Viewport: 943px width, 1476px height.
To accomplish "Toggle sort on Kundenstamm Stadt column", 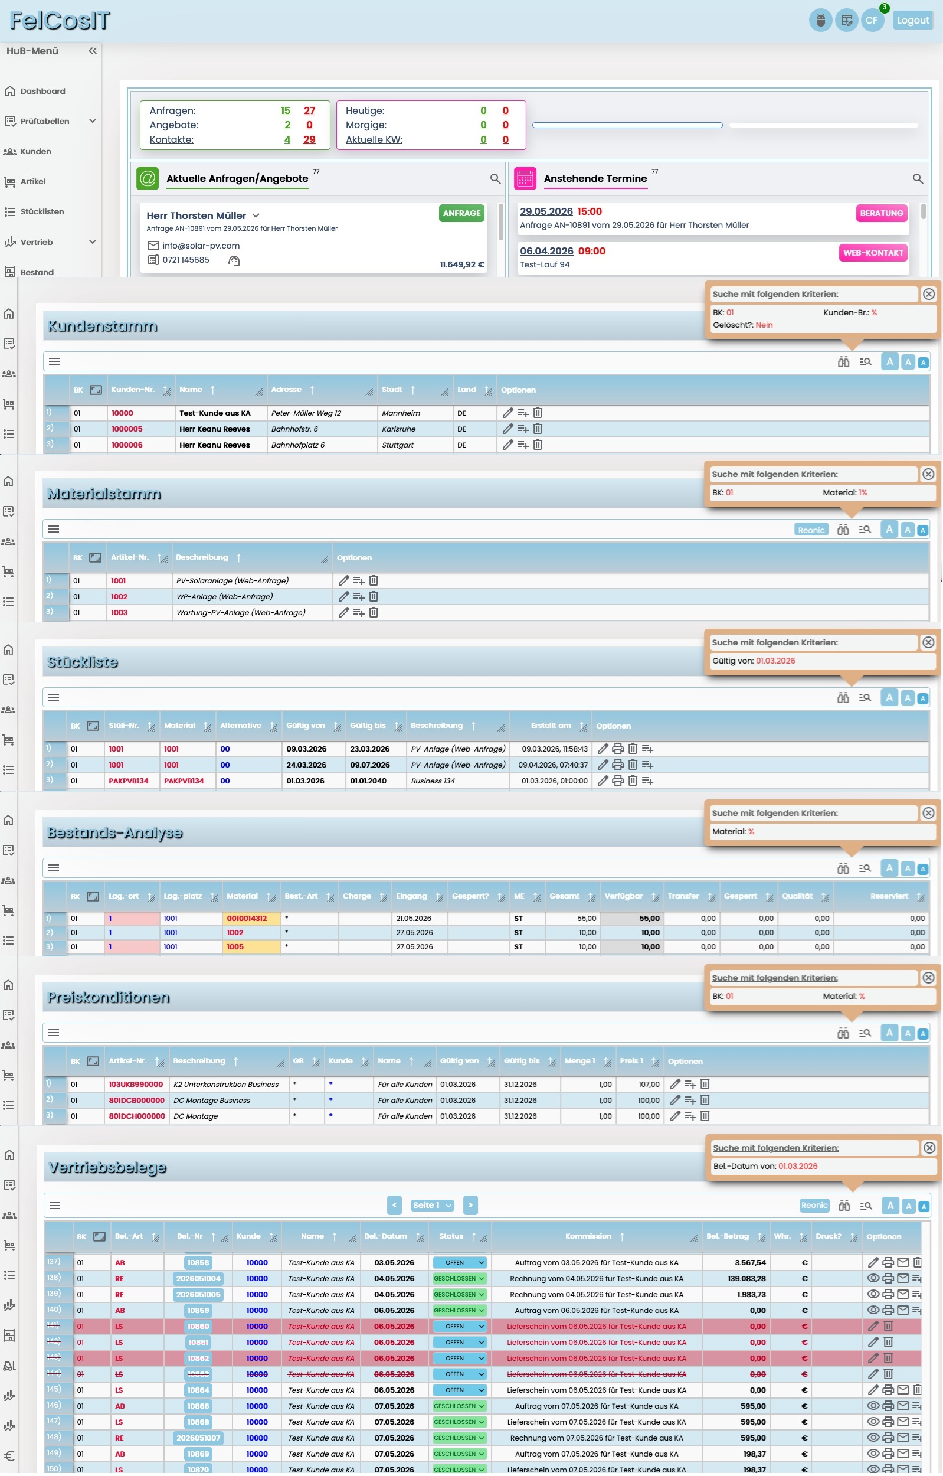I will click(x=413, y=390).
